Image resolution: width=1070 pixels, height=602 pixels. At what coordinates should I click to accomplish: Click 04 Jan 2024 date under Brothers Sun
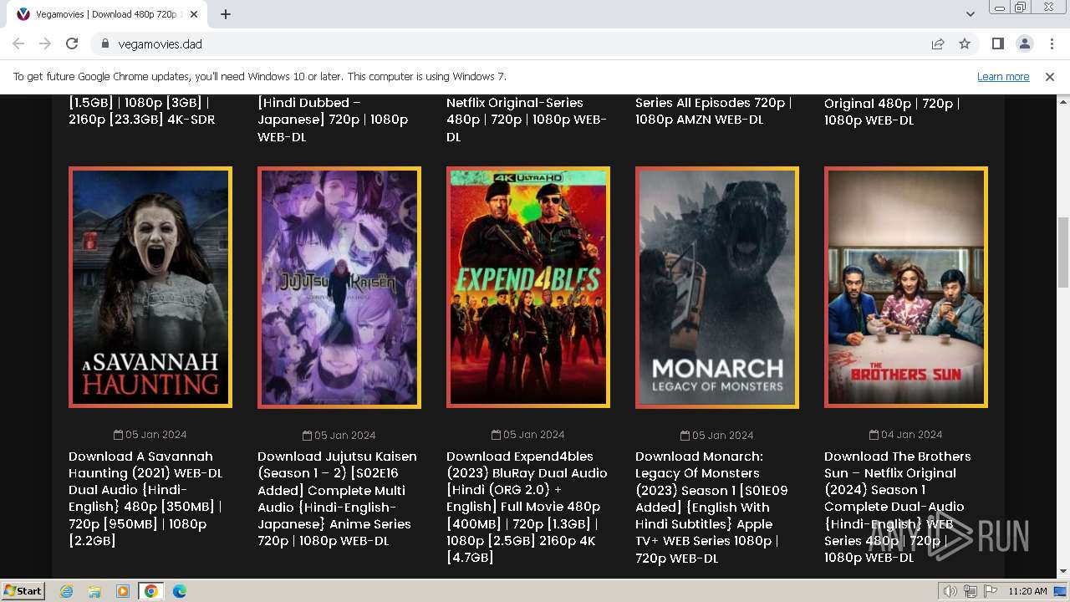(x=906, y=435)
